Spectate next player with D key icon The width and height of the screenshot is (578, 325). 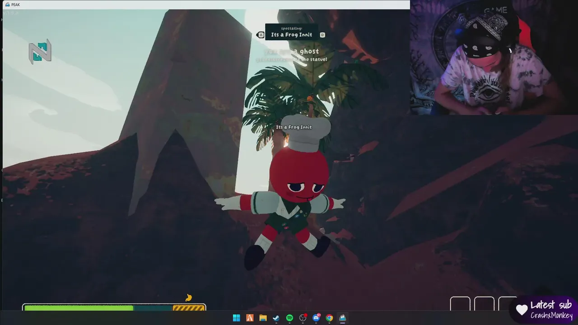click(x=322, y=35)
